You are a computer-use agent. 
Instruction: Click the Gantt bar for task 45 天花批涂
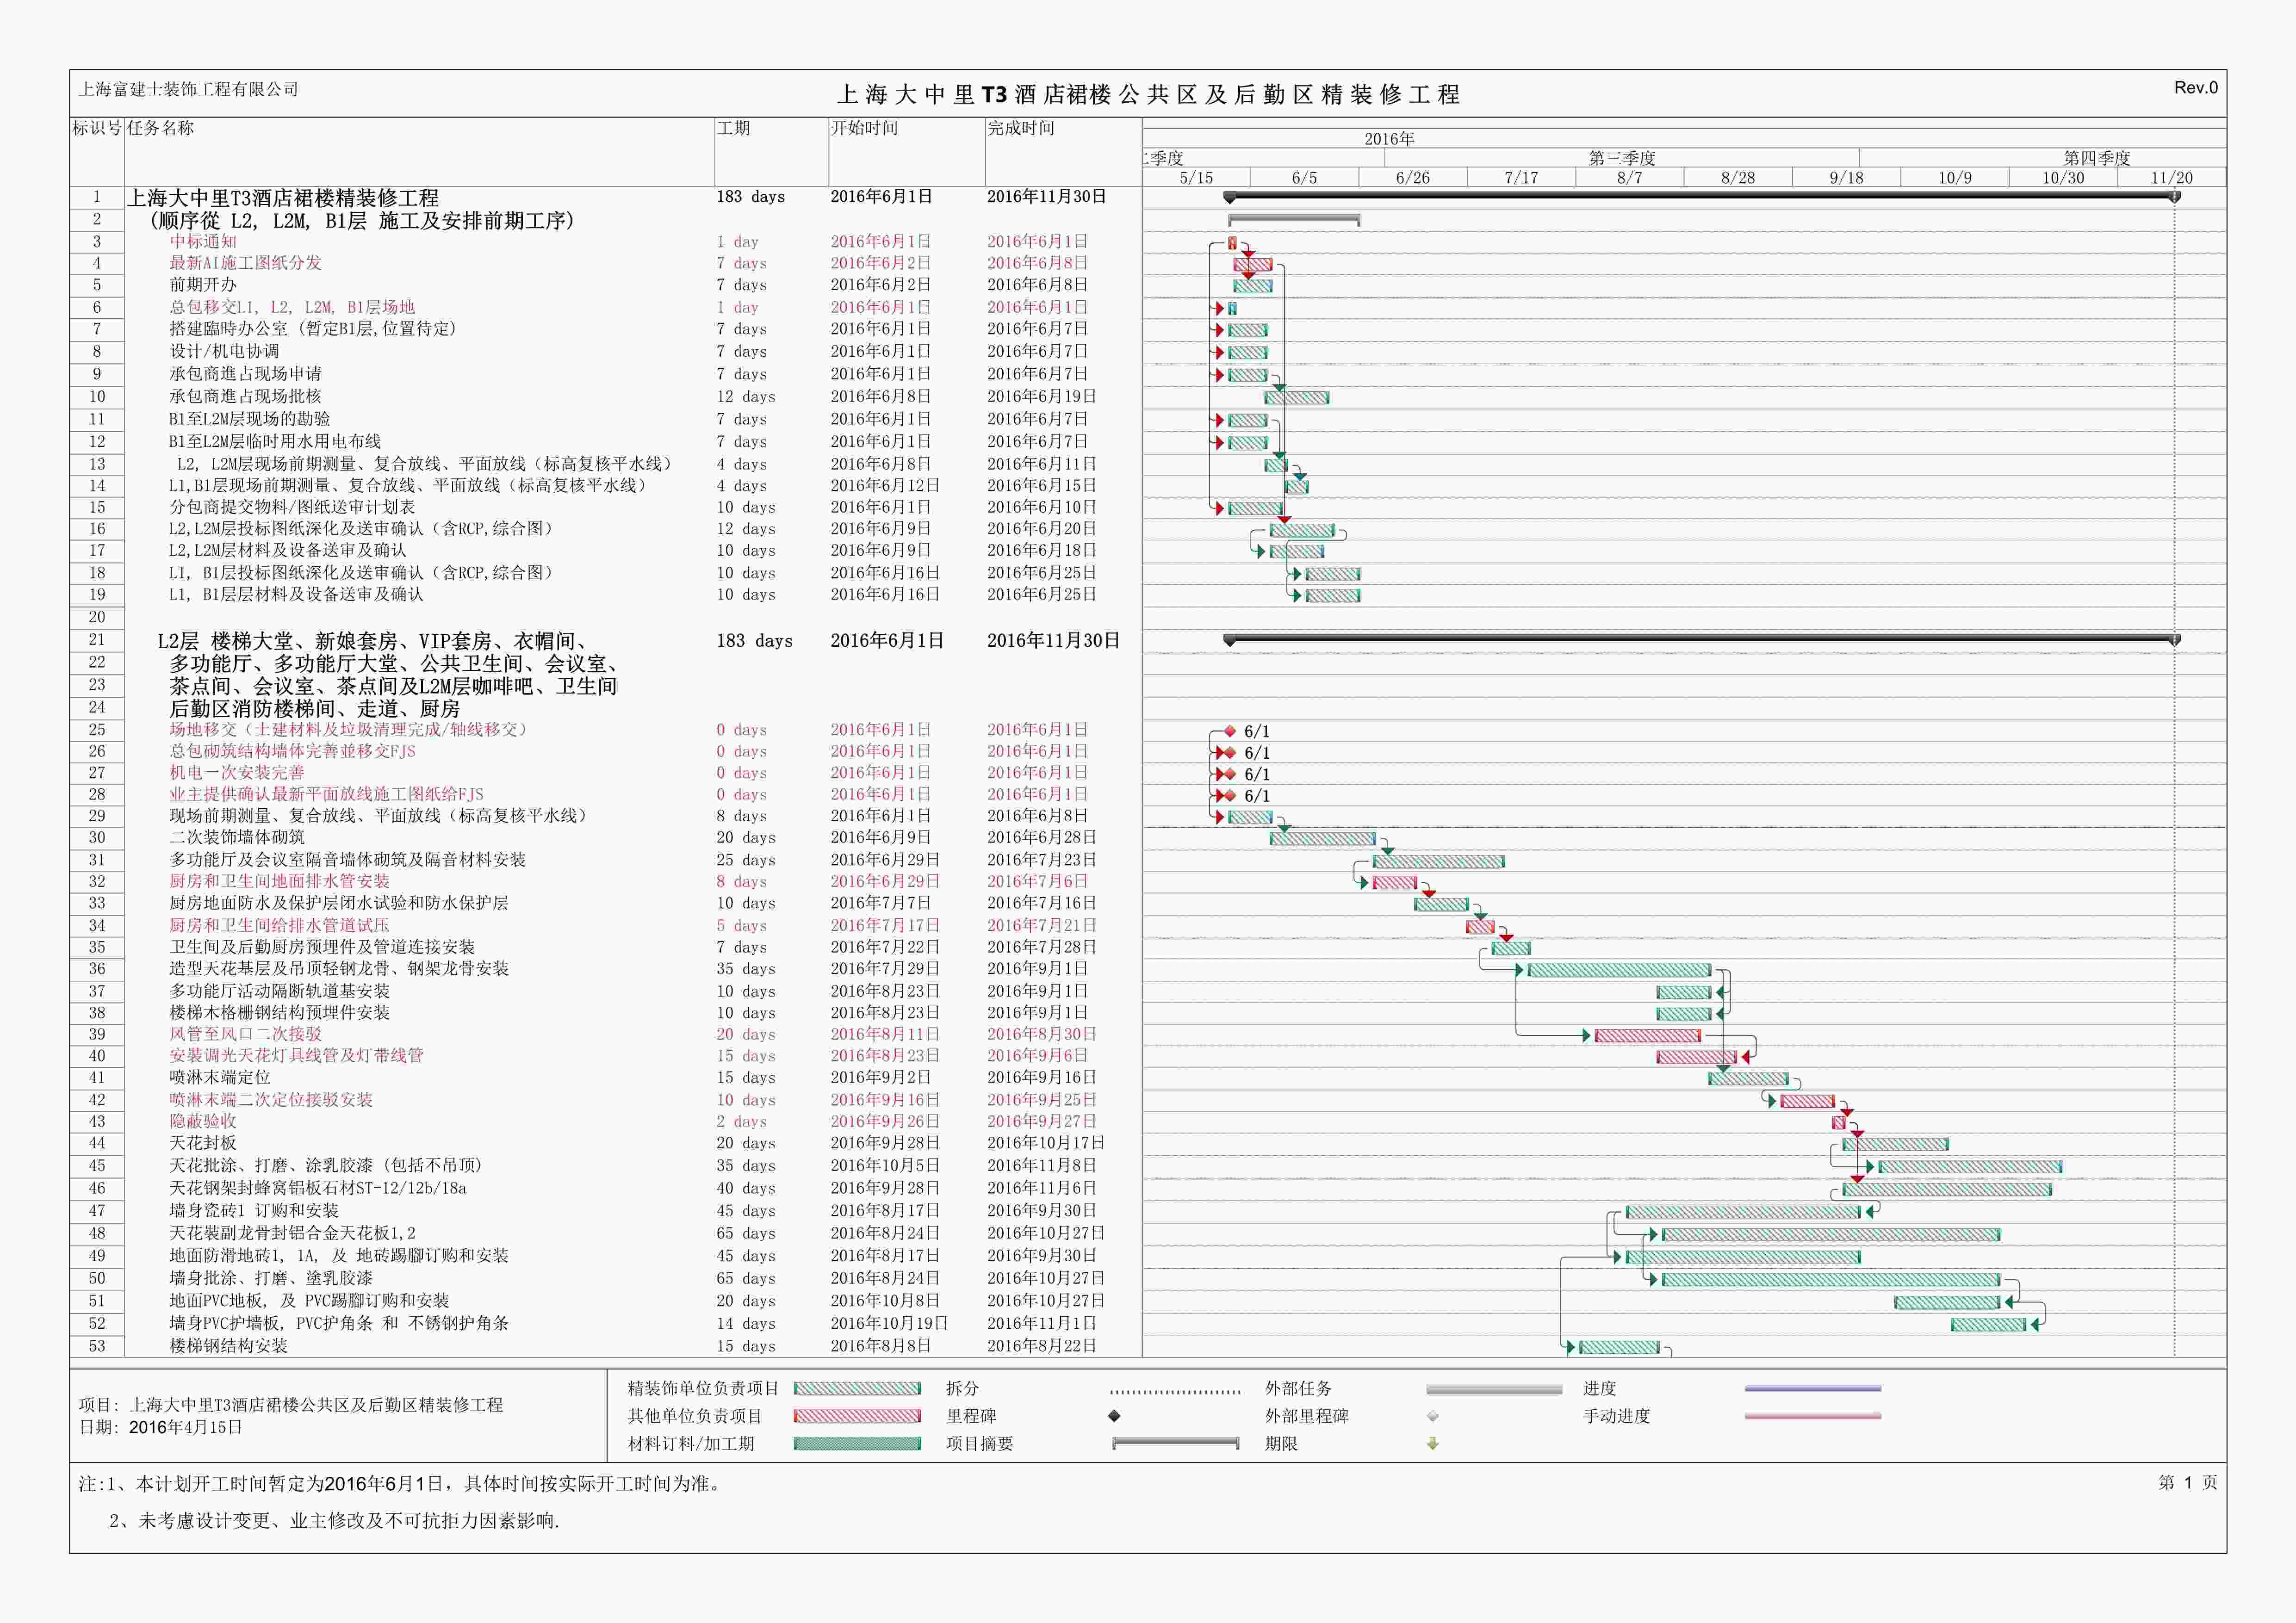click(1970, 1167)
